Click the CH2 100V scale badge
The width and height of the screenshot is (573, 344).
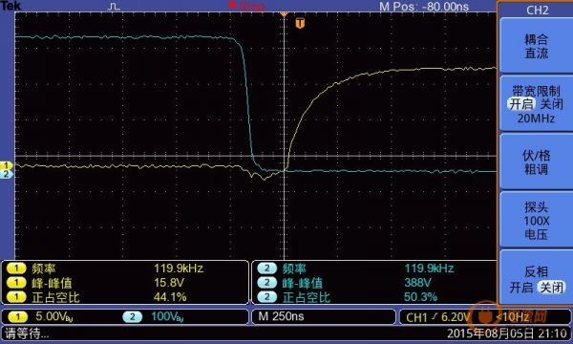tap(133, 316)
